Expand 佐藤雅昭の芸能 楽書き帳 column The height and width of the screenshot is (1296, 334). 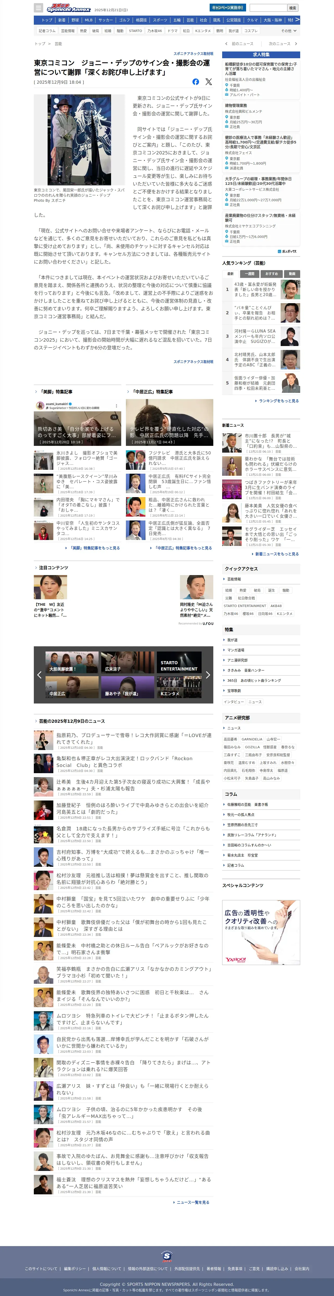click(x=261, y=804)
